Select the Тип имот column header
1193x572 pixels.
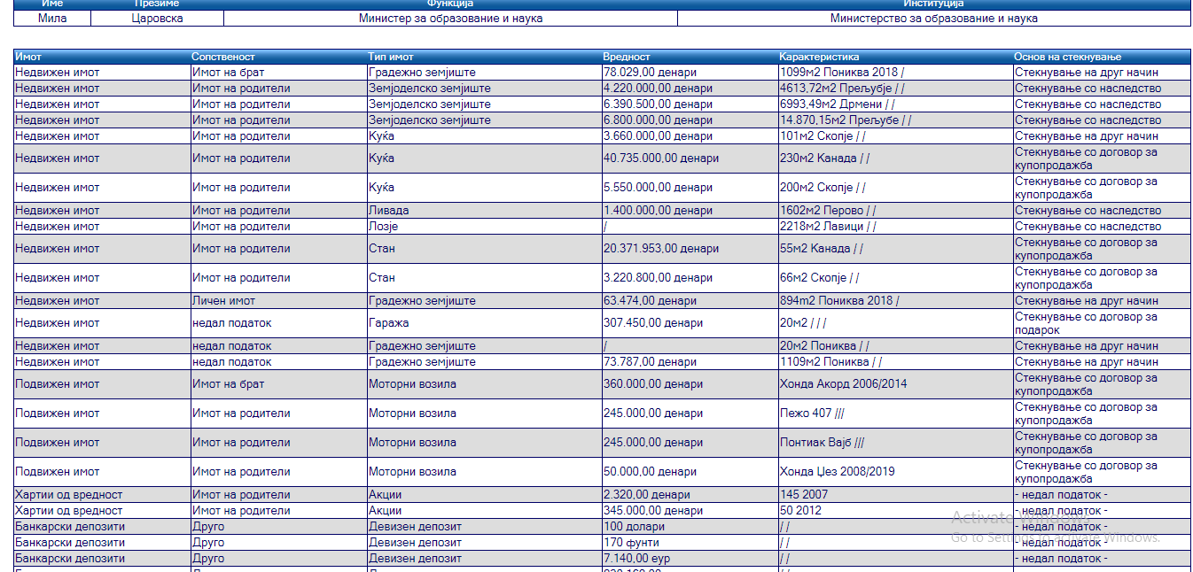[x=391, y=57]
